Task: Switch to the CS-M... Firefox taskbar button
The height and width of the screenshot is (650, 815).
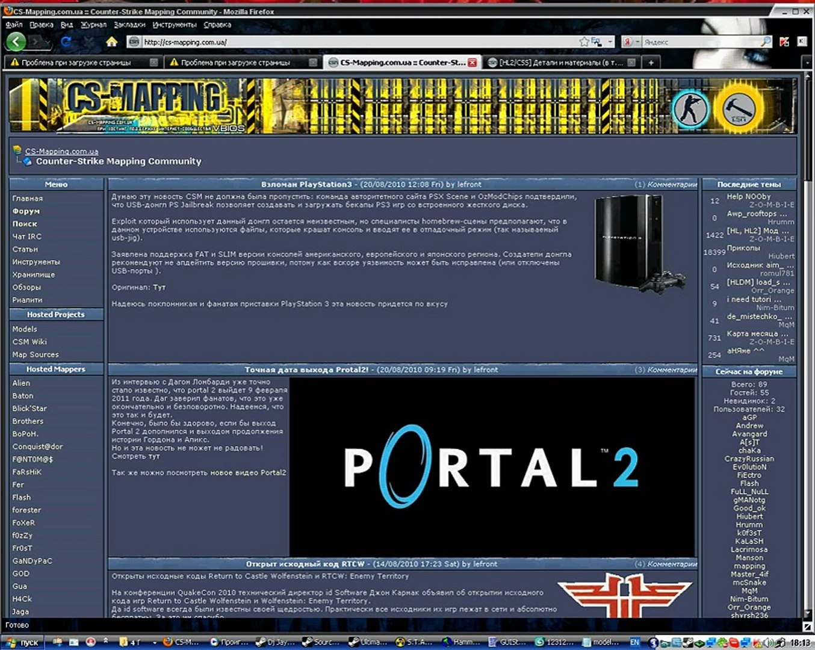Action: click(x=181, y=642)
